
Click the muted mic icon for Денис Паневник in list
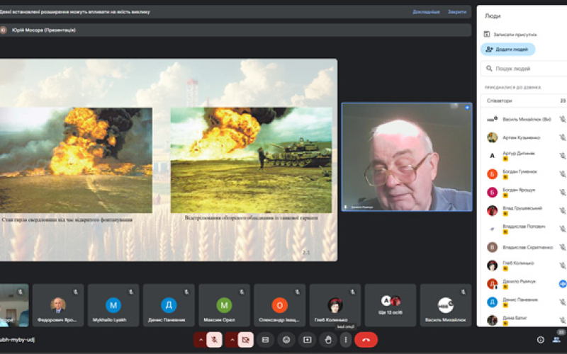point(562,302)
